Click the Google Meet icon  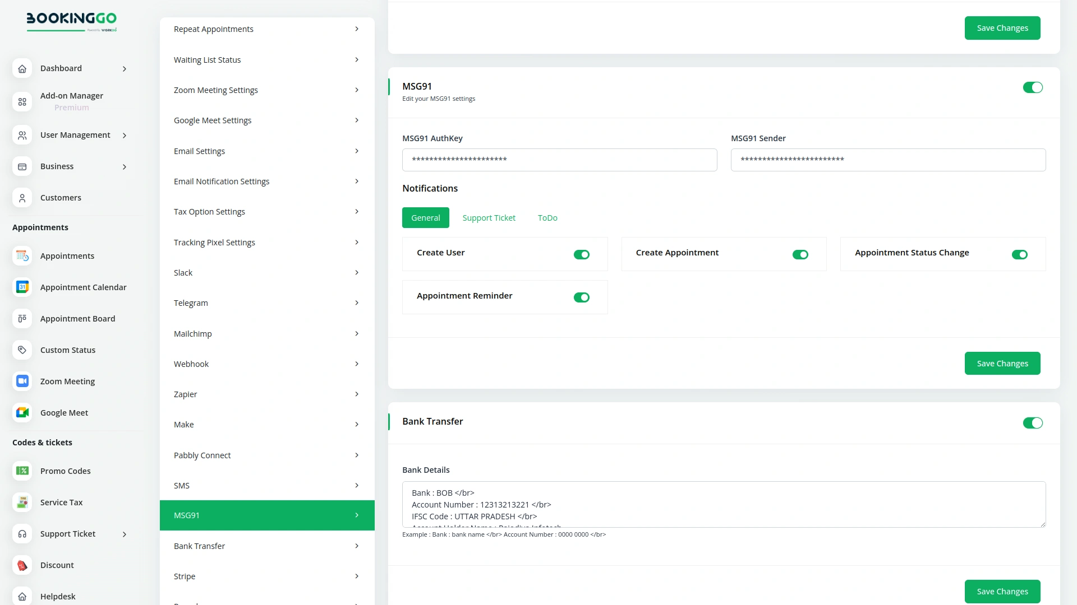pyautogui.click(x=22, y=412)
